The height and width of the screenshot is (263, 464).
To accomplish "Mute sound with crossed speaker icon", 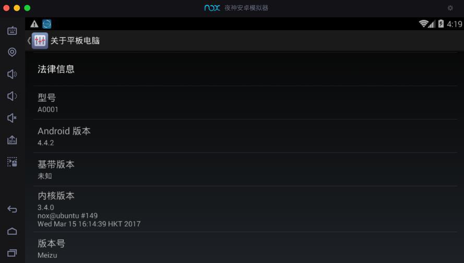I will click(12, 118).
